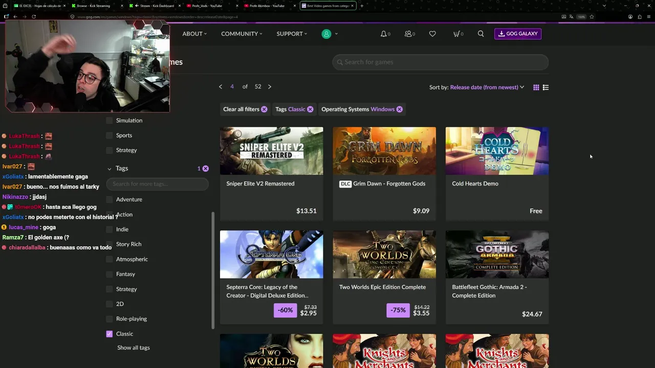Click the browser address bar URL
655x368 pixels.
[158, 17]
